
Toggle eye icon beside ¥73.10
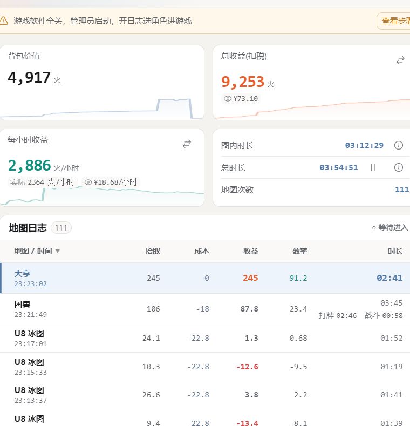point(228,98)
